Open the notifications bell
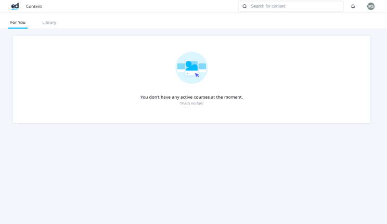 [353, 6]
